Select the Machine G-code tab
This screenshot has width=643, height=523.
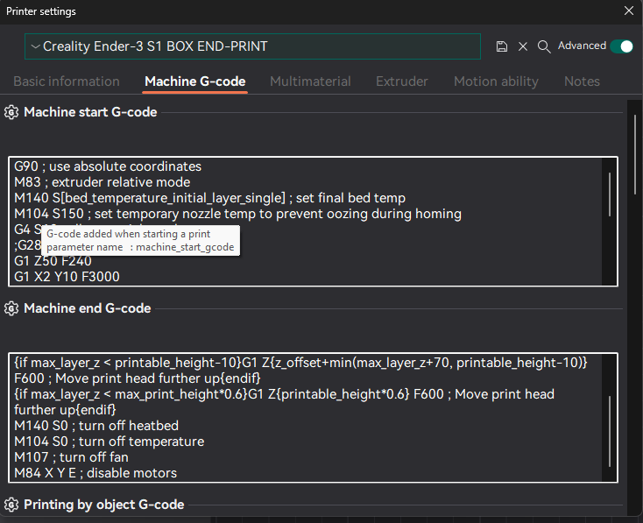[x=194, y=81]
